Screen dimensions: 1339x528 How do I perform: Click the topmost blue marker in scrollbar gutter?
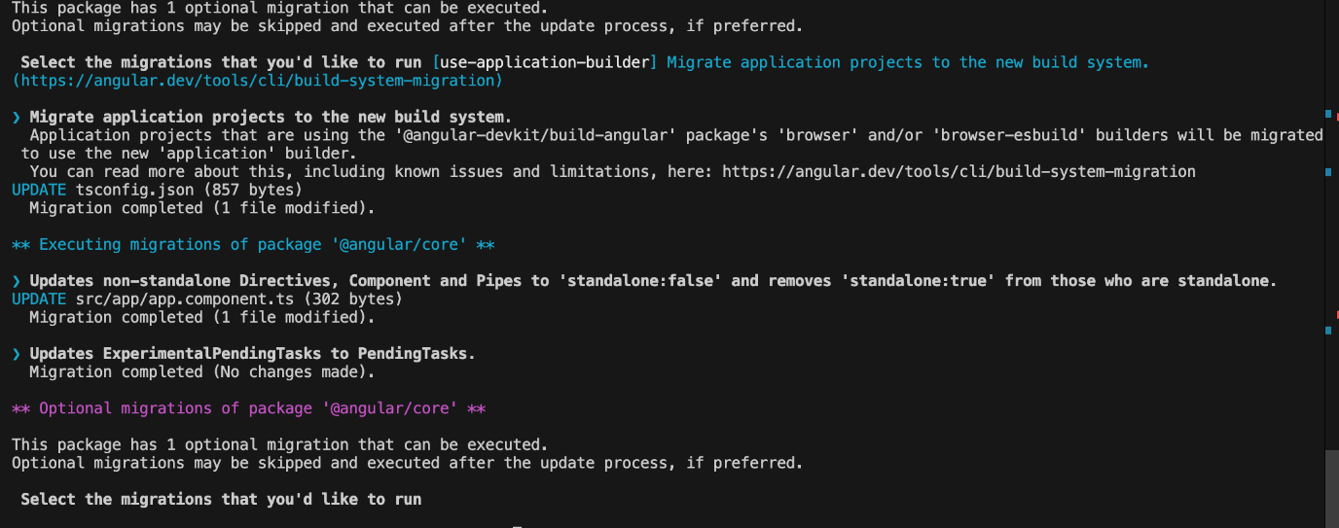pos(1328,114)
